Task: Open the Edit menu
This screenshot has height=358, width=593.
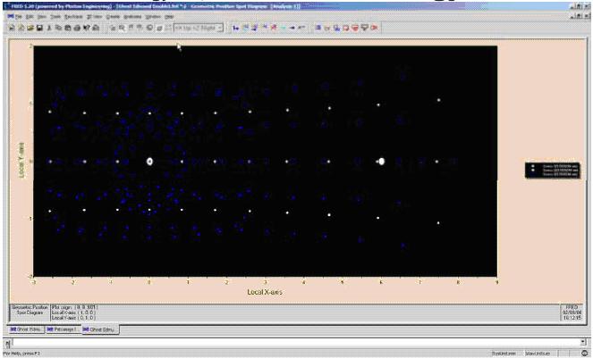Action: click(30, 17)
